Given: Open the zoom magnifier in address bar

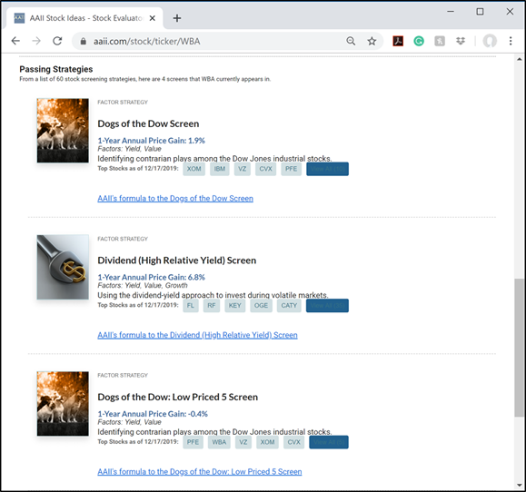Looking at the screenshot, I should pyautogui.click(x=351, y=41).
